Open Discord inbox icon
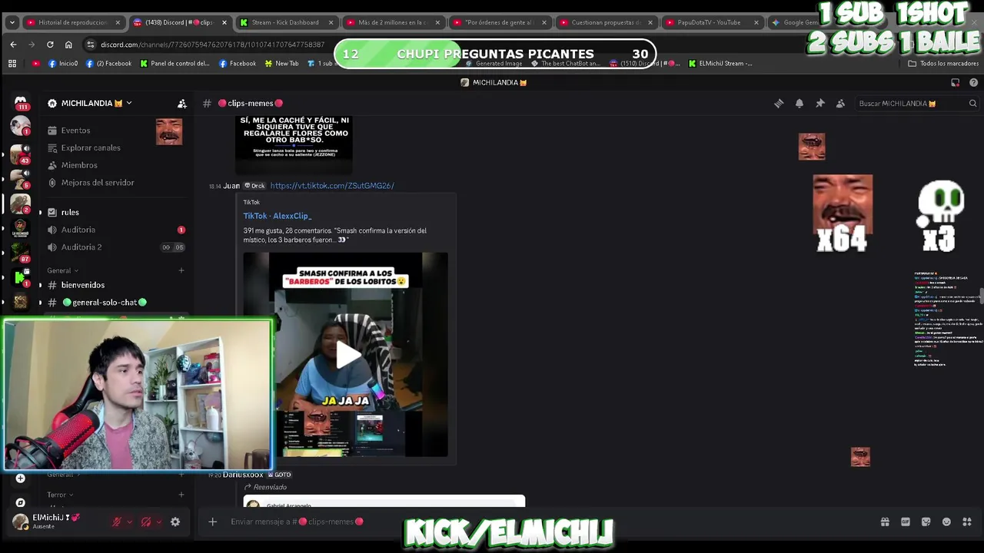The height and width of the screenshot is (553, 984). coord(956,82)
